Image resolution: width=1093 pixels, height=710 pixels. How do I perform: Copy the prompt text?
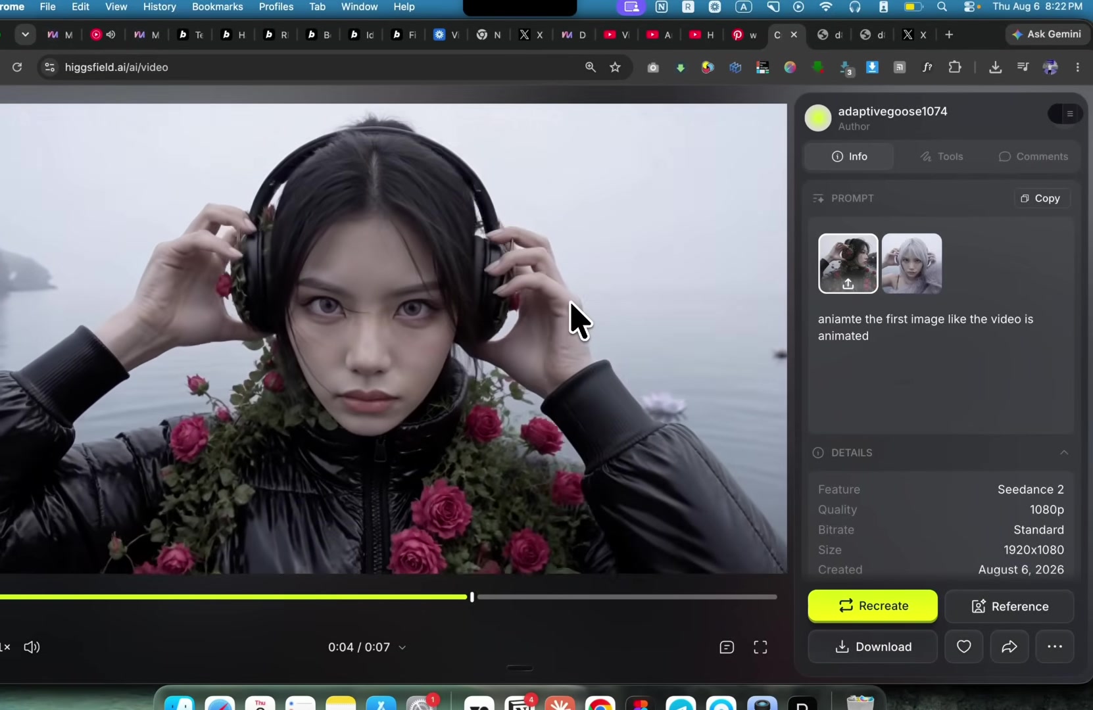click(x=1040, y=198)
